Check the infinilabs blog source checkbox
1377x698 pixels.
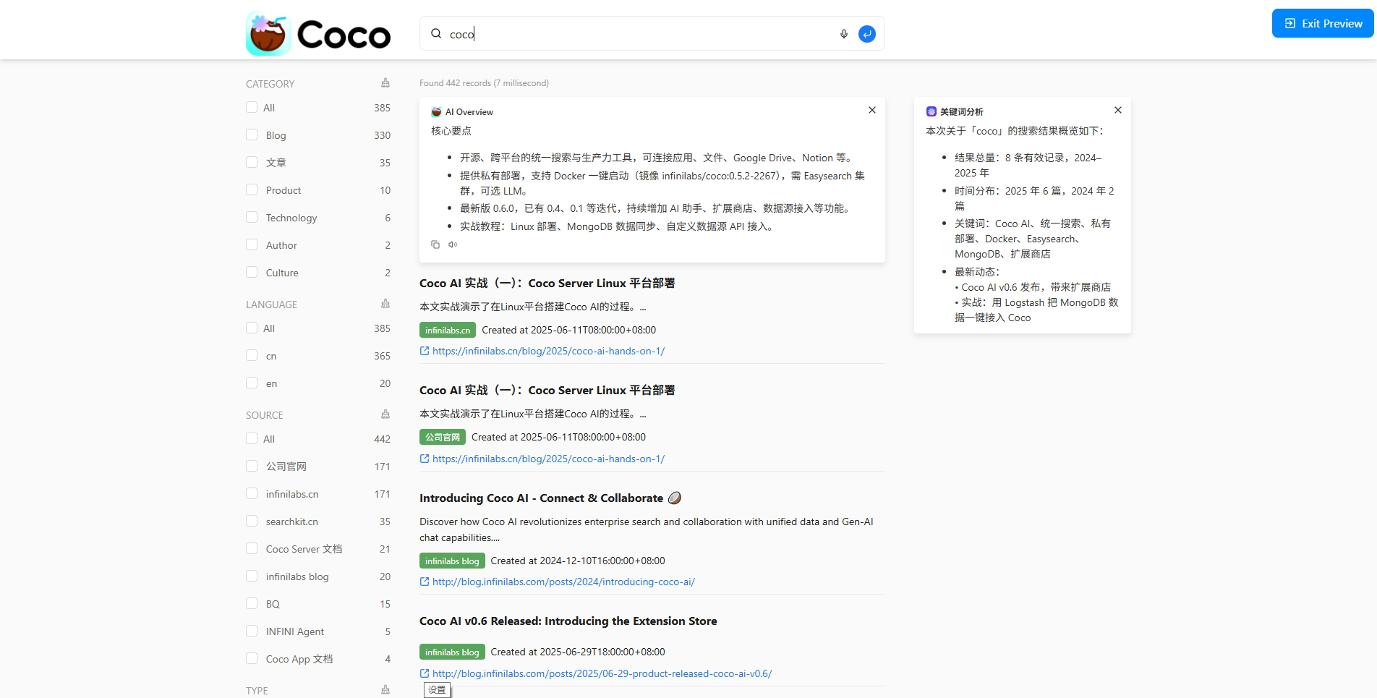(x=252, y=576)
